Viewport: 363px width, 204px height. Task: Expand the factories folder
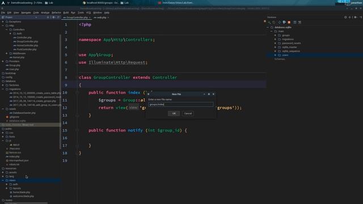pyautogui.click(x=3, y=85)
